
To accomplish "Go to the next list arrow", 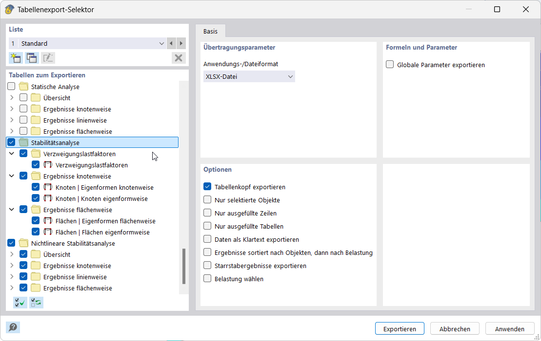I will click(181, 43).
